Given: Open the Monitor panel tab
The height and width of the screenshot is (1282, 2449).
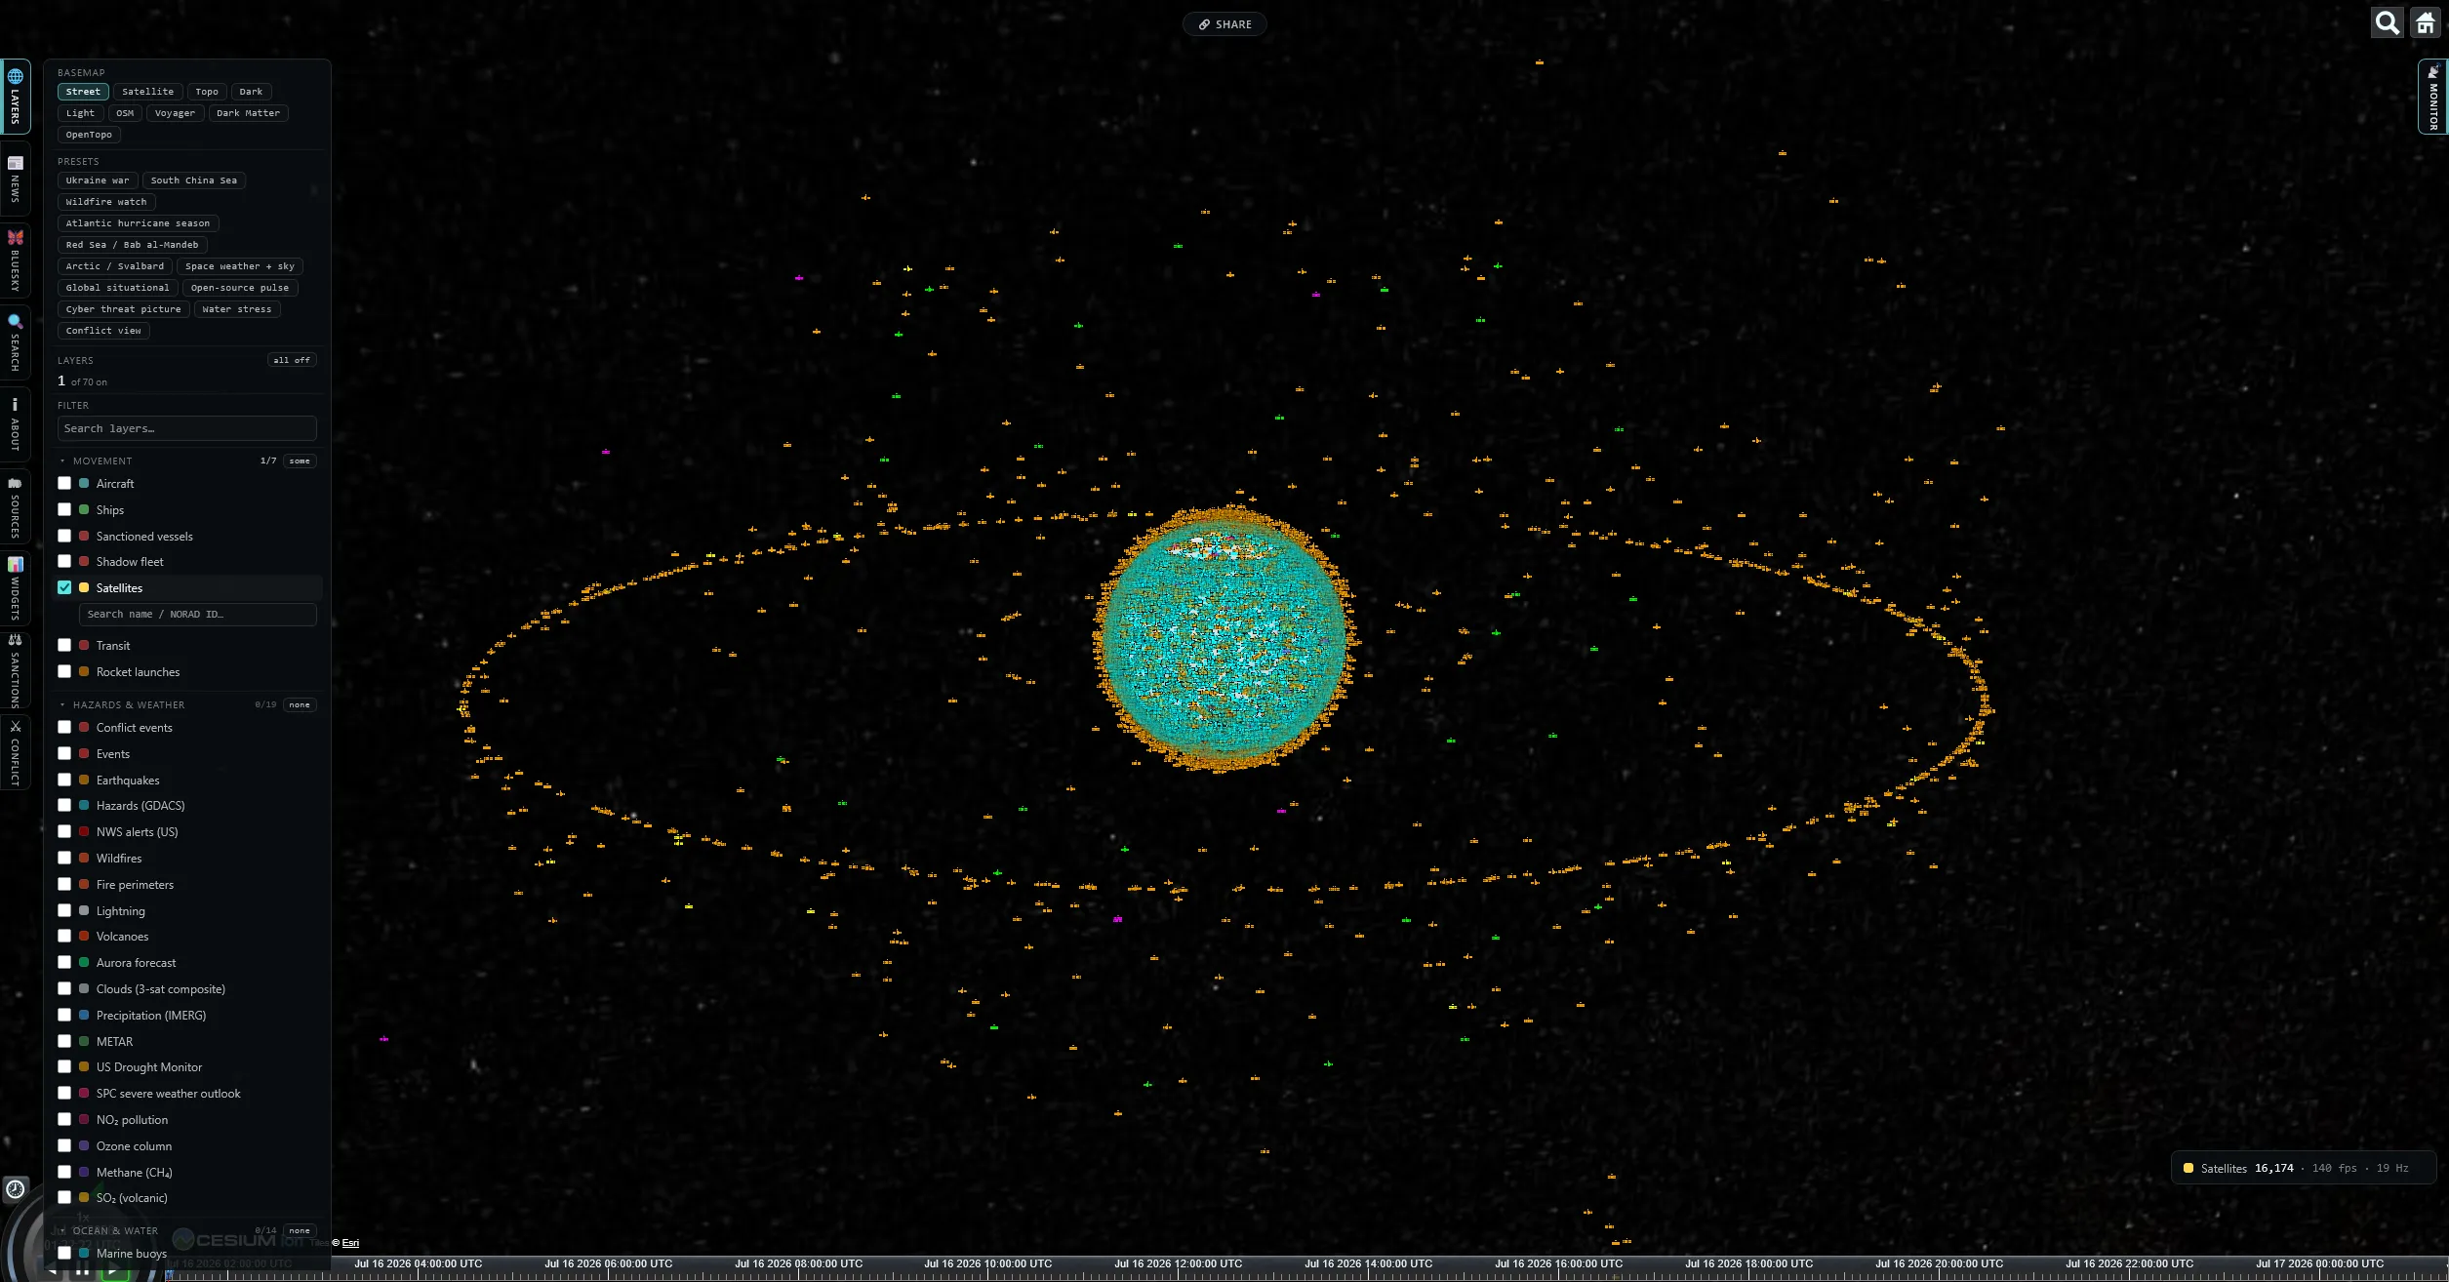Looking at the screenshot, I should [x=2432, y=97].
